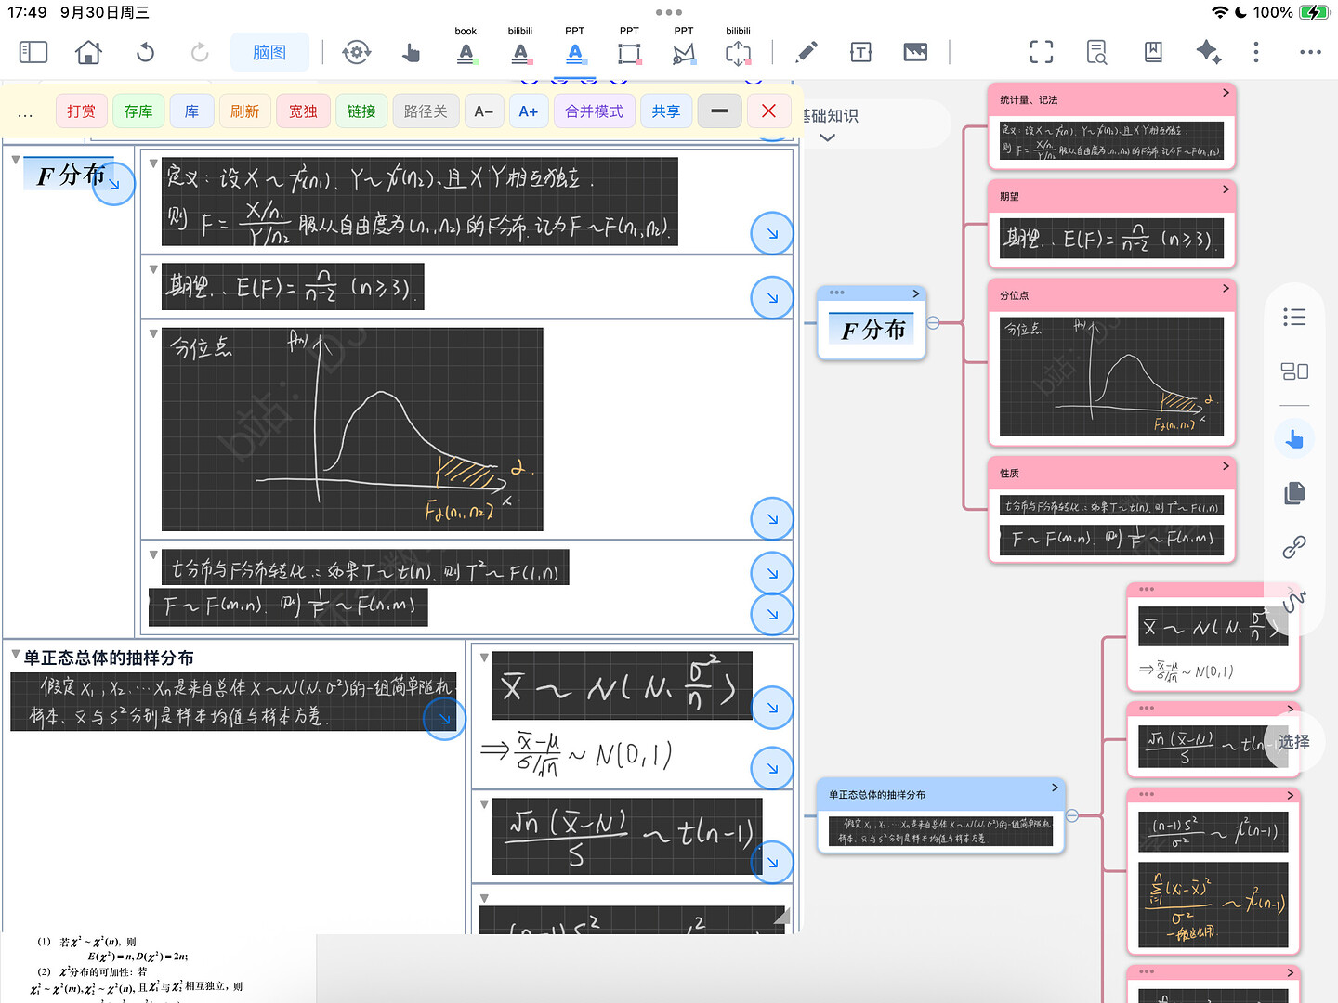The image size is (1338, 1003).
Task: Toggle the 宽独 option
Action: (303, 111)
